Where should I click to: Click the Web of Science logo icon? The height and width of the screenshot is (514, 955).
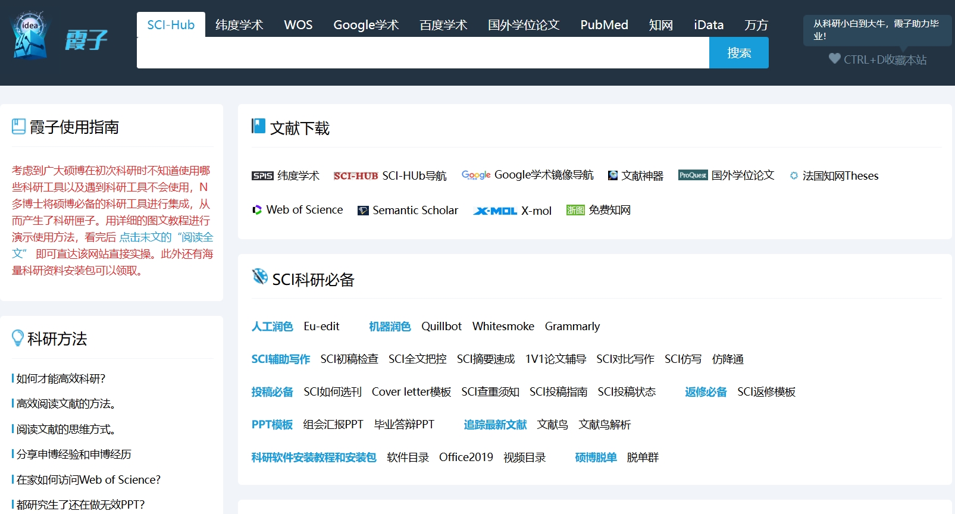click(x=257, y=210)
